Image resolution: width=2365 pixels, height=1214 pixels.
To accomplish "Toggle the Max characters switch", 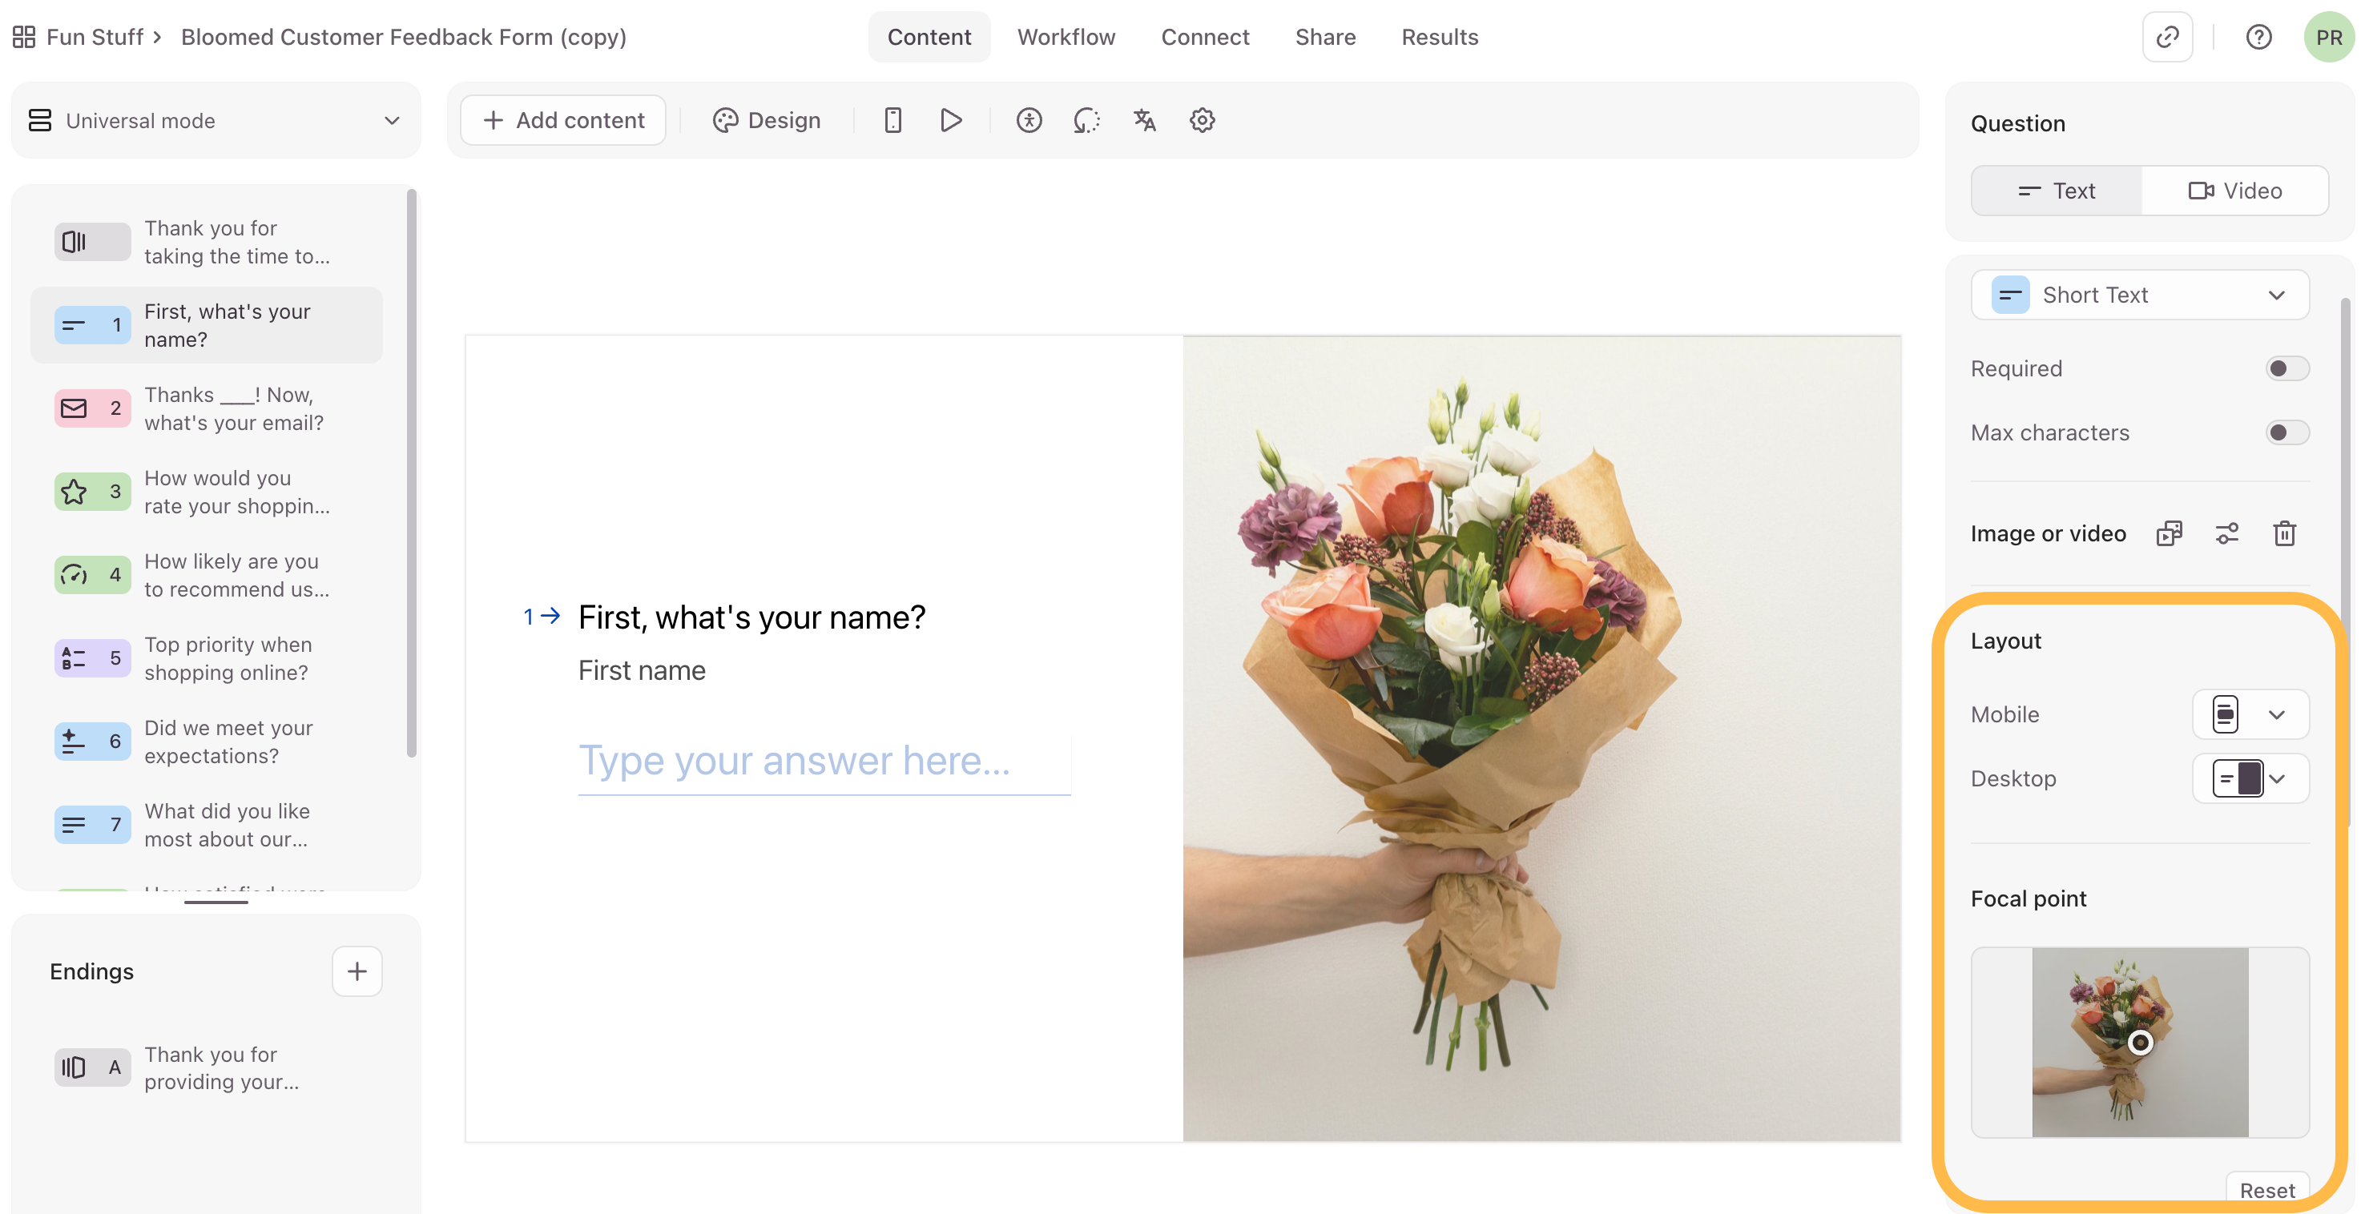I will coord(2286,432).
